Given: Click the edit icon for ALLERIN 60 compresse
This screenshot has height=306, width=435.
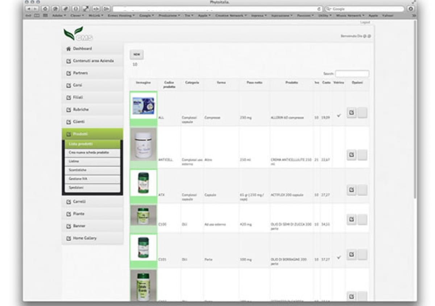Looking at the screenshot, I should pos(351,113).
